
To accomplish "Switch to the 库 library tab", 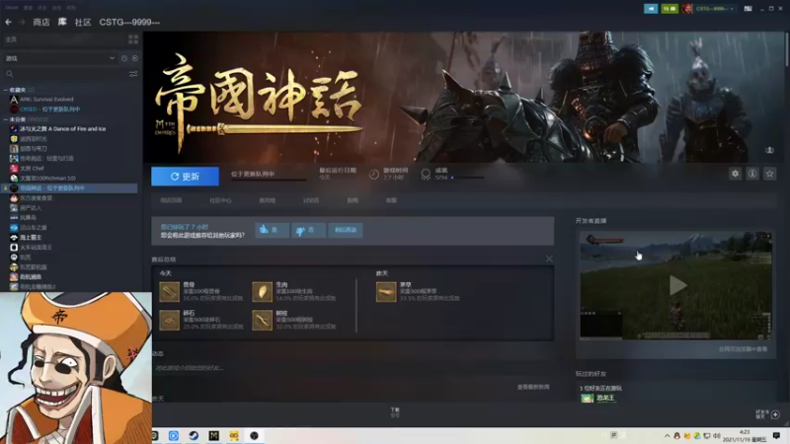I will (x=62, y=22).
